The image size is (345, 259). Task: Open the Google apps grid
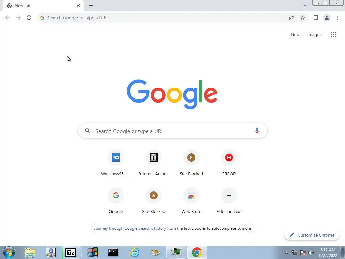pyautogui.click(x=333, y=35)
